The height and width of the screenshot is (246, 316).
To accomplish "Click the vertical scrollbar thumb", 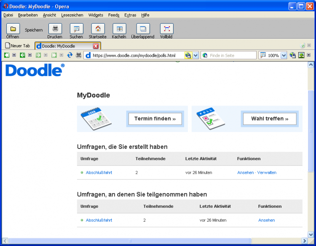I will (x=311, y=131).
